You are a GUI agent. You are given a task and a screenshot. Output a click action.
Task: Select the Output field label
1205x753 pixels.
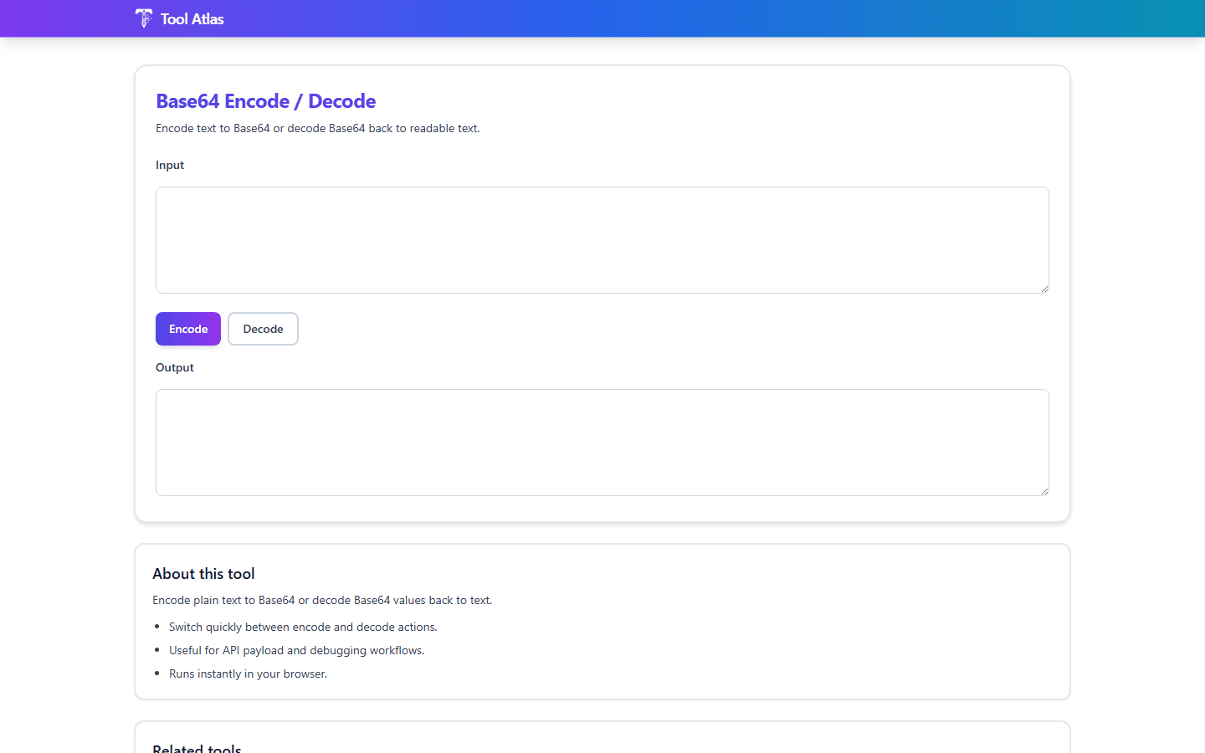point(175,367)
